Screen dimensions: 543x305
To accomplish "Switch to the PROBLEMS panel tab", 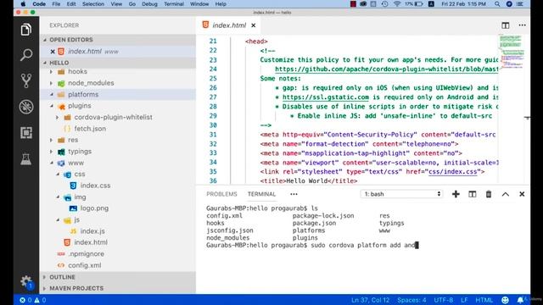I will [x=221, y=194].
